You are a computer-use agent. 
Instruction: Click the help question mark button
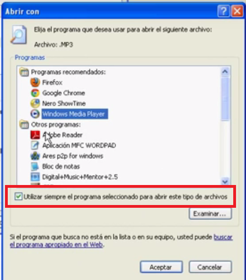click(x=224, y=11)
